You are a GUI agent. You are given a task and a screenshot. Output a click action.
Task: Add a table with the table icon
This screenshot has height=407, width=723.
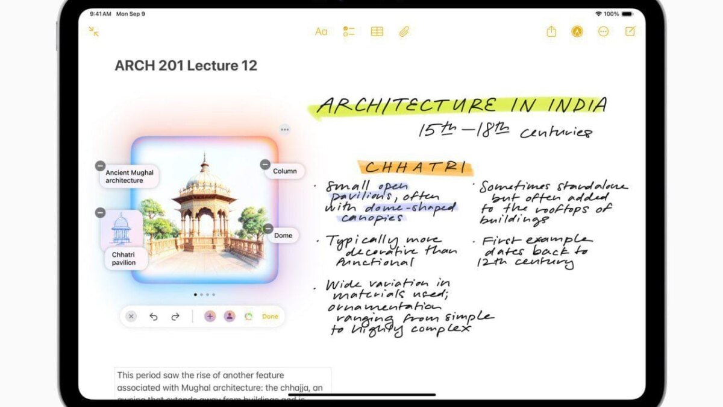click(377, 32)
